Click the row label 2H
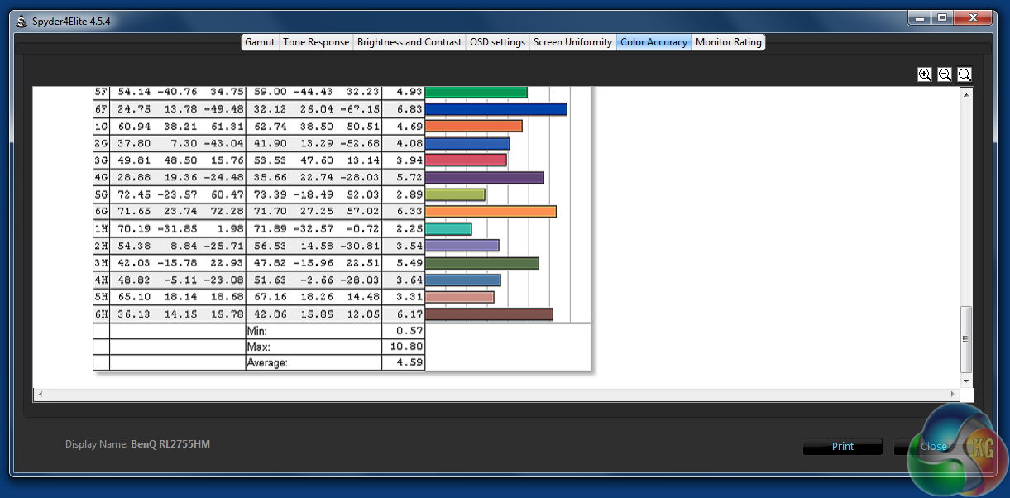This screenshot has width=1010, height=498. point(101,247)
